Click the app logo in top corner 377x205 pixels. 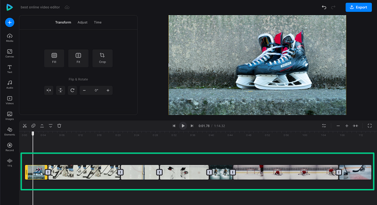click(9, 7)
